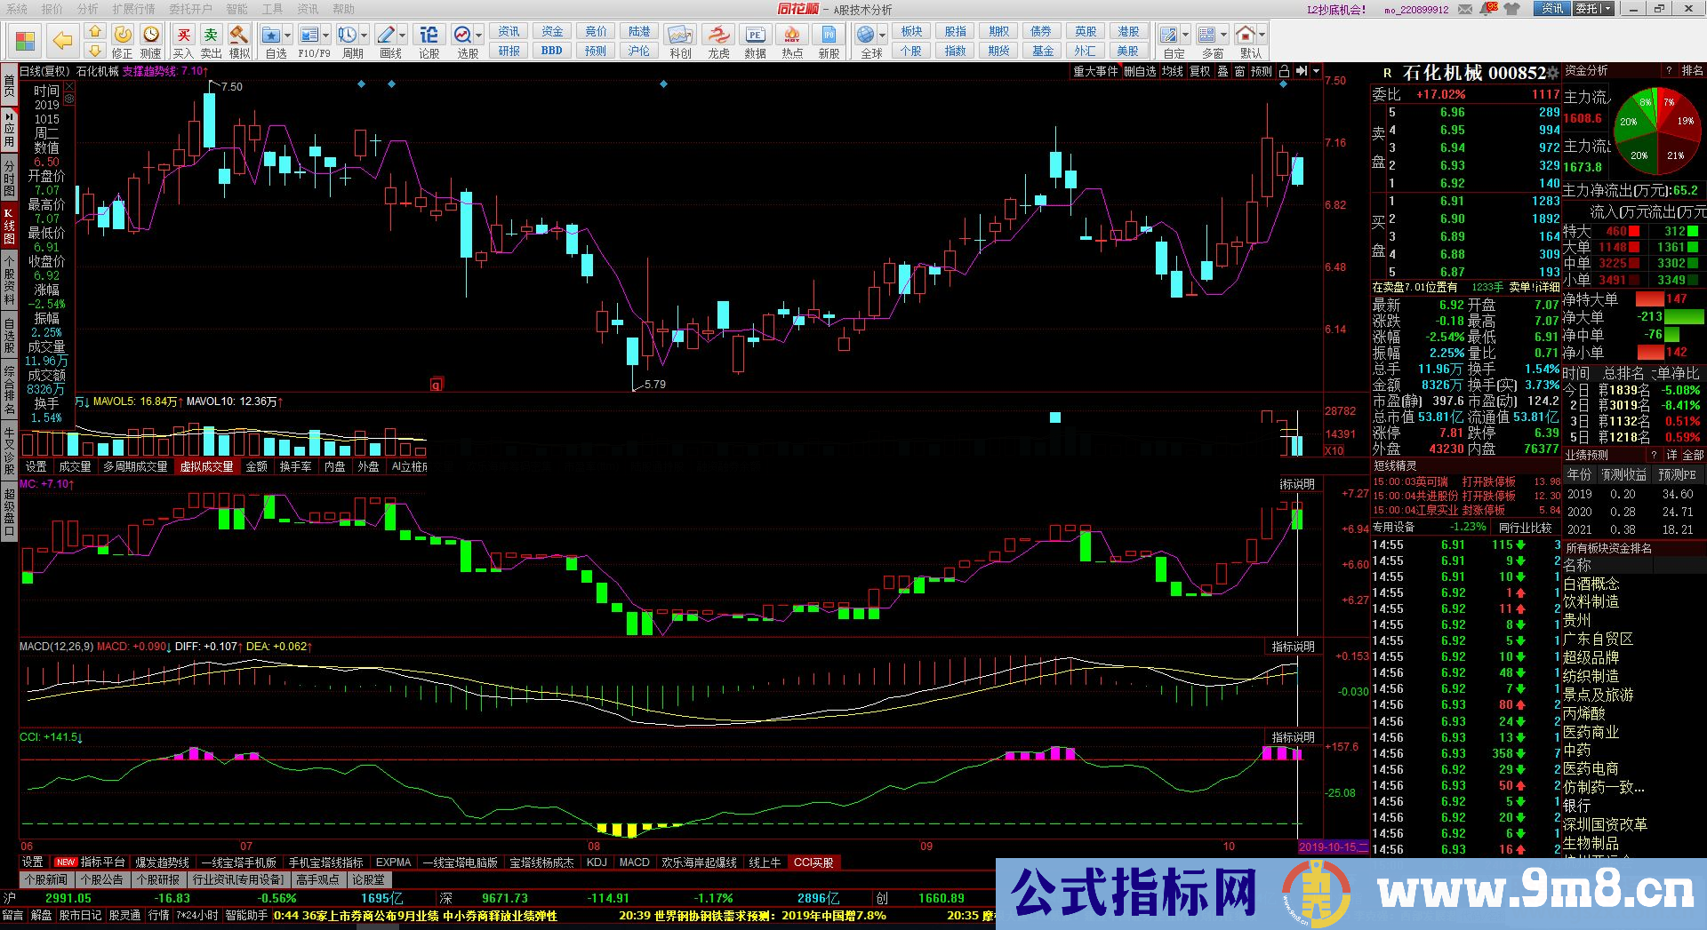Click the 卖出 sell icon
This screenshot has width=1707, height=930.
point(211,41)
